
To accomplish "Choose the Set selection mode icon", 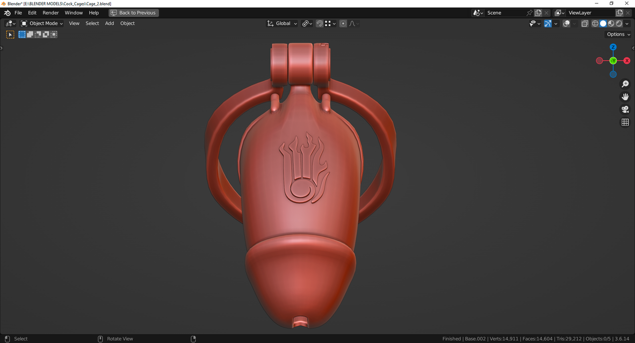I will [x=22, y=34].
